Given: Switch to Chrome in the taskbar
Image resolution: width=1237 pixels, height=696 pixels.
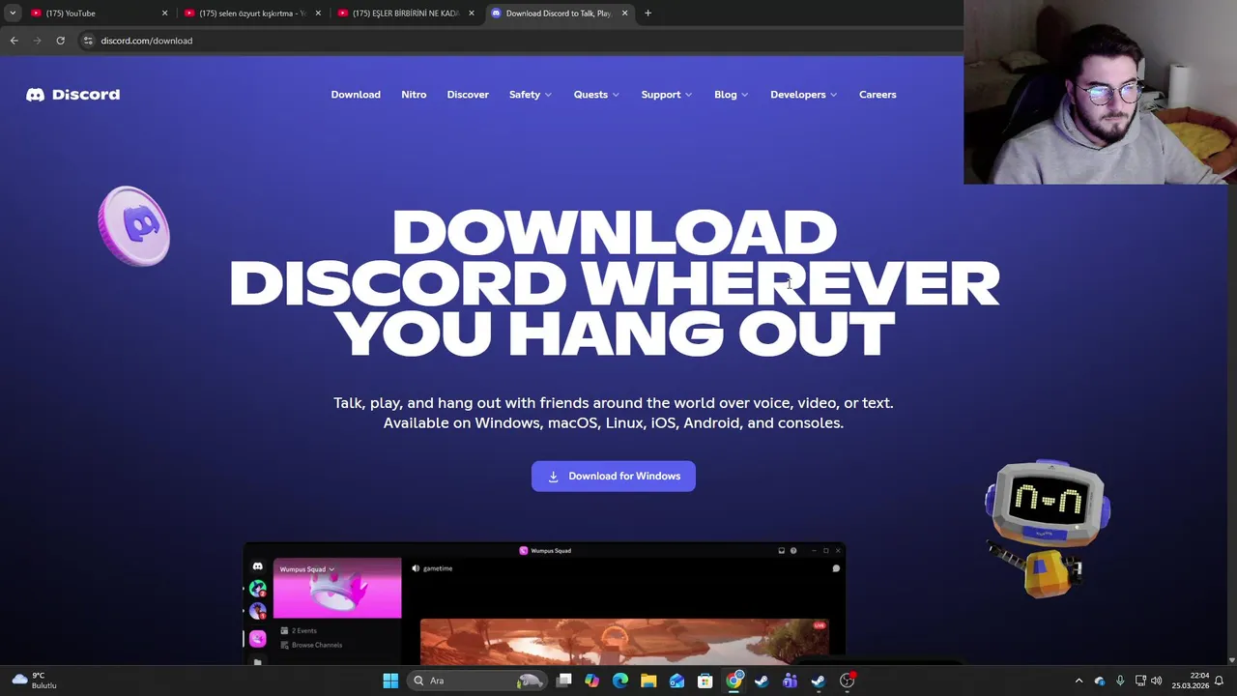Looking at the screenshot, I should point(734,681).
